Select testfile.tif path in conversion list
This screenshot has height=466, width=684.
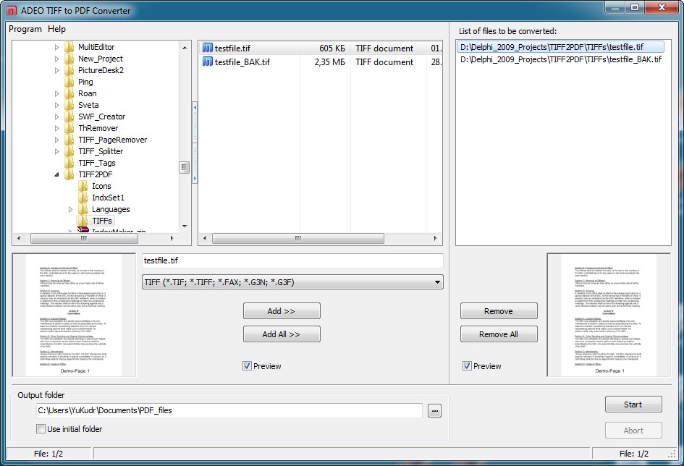tap(560, 47)
